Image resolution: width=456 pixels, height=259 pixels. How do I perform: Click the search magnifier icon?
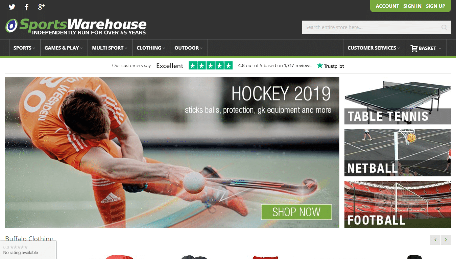pos(444,27)
